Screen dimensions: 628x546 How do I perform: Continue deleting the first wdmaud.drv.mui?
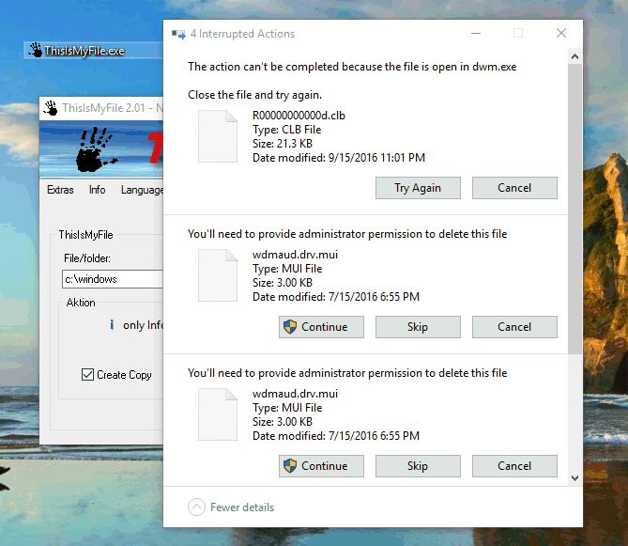click(321, 327)
